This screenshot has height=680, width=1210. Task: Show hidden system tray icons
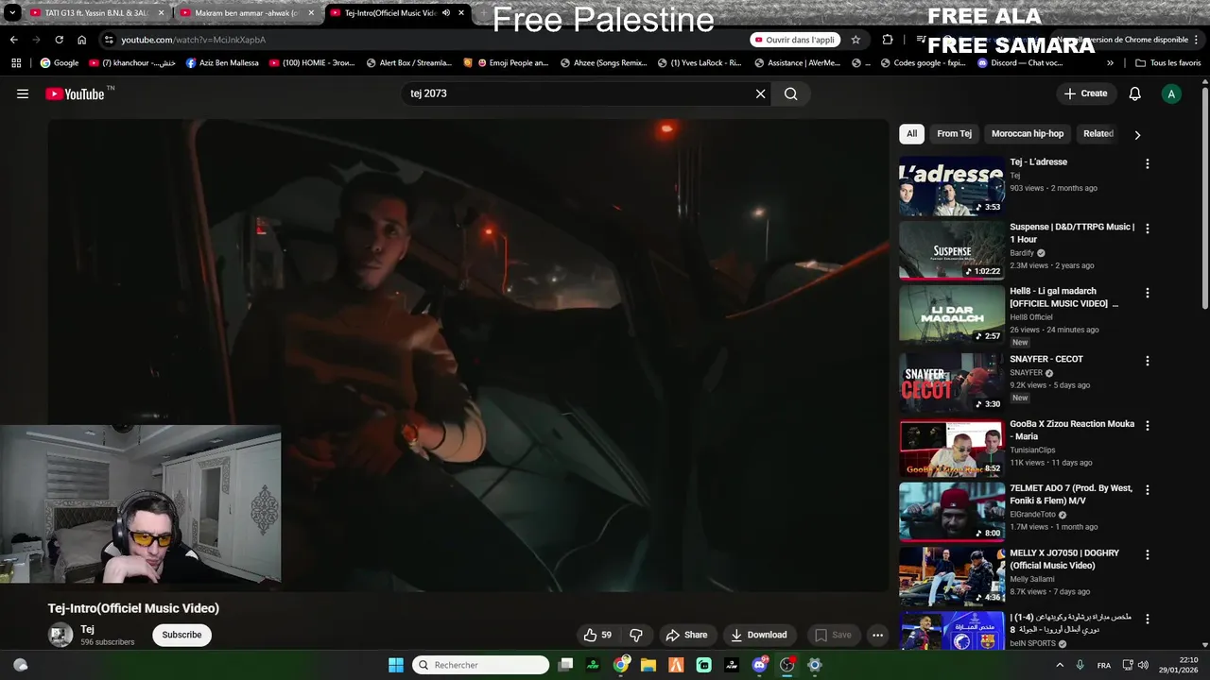coord(1059,665)
